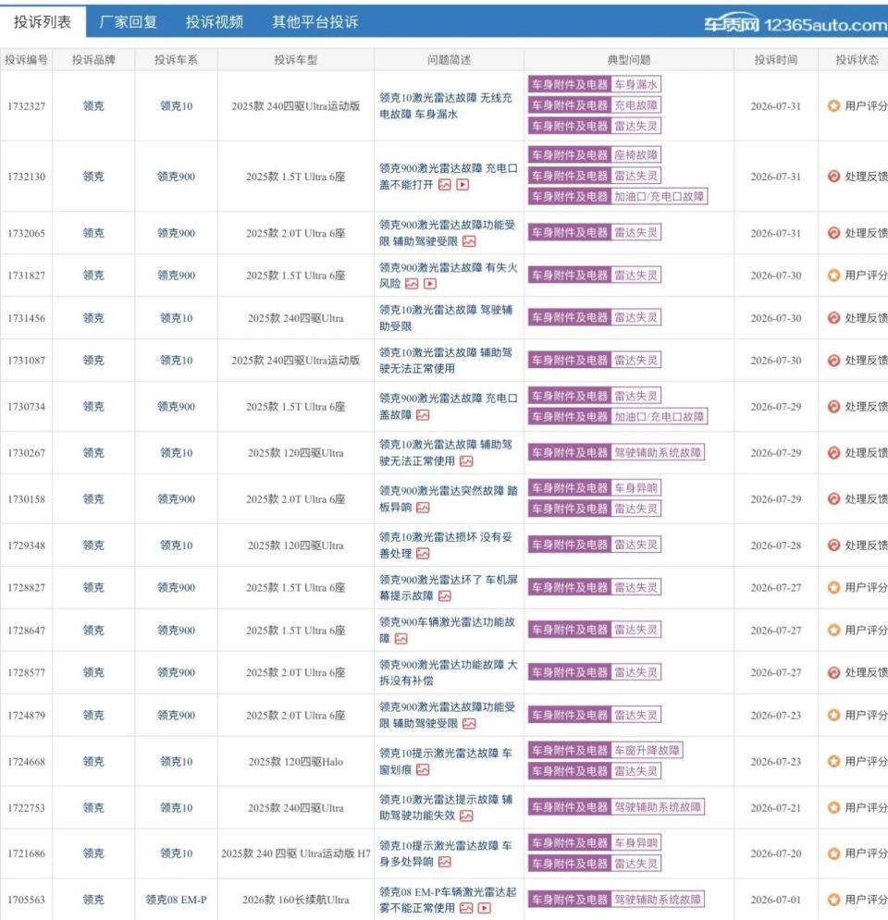Click complaint number 1730734
The height and width of the screenshot is (920, 888).
pyautogui.click(x=27, y=407)
